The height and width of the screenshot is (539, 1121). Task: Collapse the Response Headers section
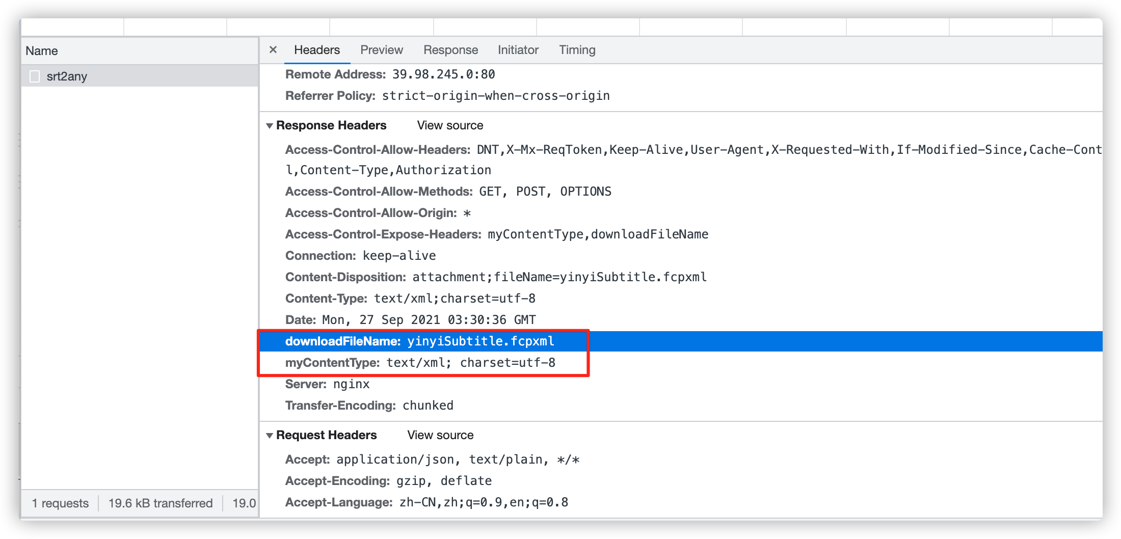(270, 126)
